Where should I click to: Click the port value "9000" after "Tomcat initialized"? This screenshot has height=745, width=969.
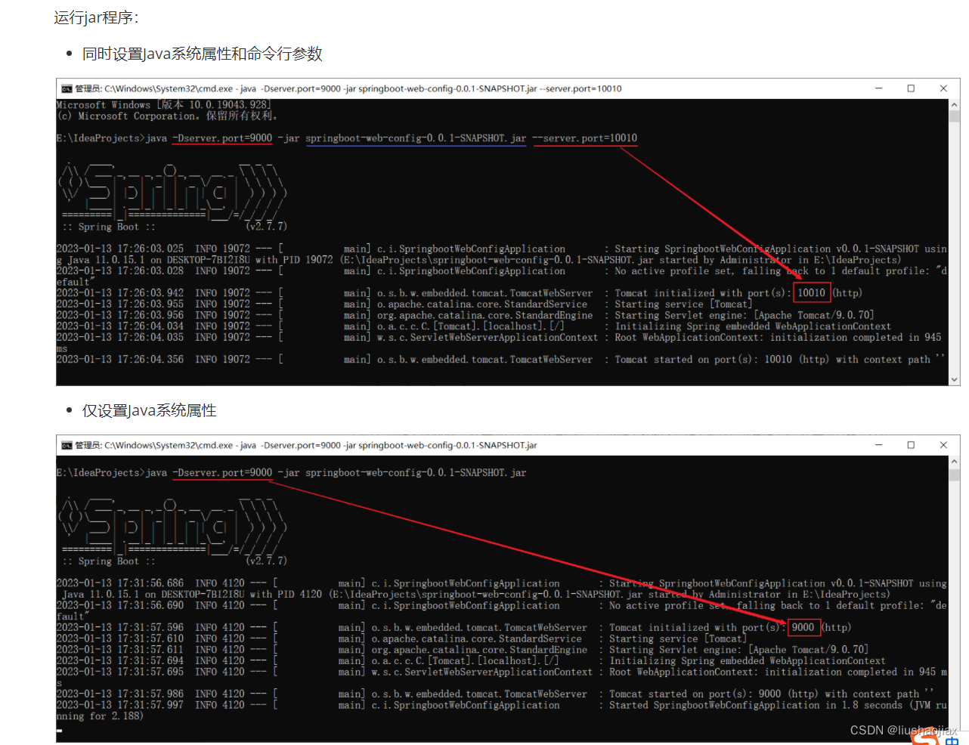803,627
